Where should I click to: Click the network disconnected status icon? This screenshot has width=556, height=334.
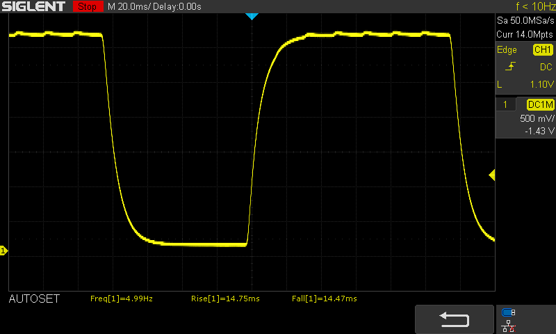tap(509, 326)
